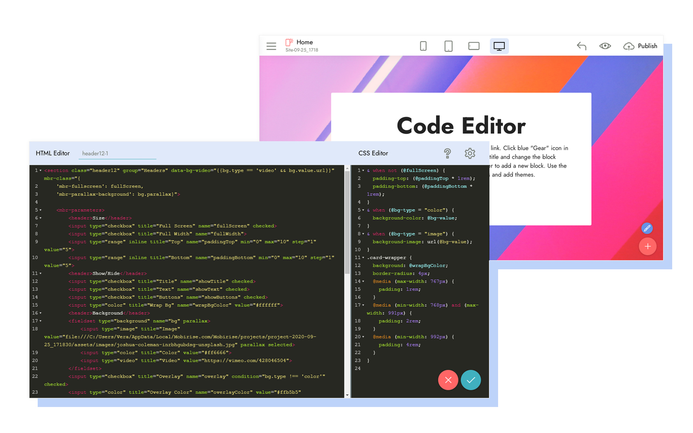Open the blue pencil edit button

[x=647, y=228]
